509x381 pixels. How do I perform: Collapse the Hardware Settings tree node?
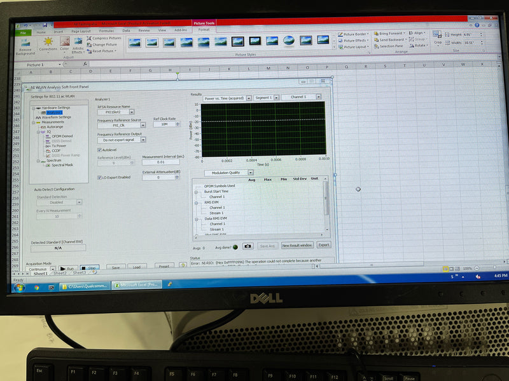pos(34,108)
